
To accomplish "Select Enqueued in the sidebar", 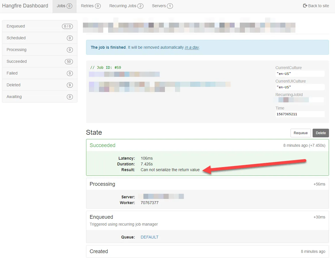I will coord(40,26).
